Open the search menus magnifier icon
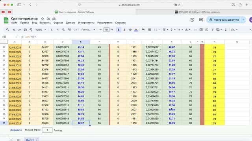 tap(7, 30)
